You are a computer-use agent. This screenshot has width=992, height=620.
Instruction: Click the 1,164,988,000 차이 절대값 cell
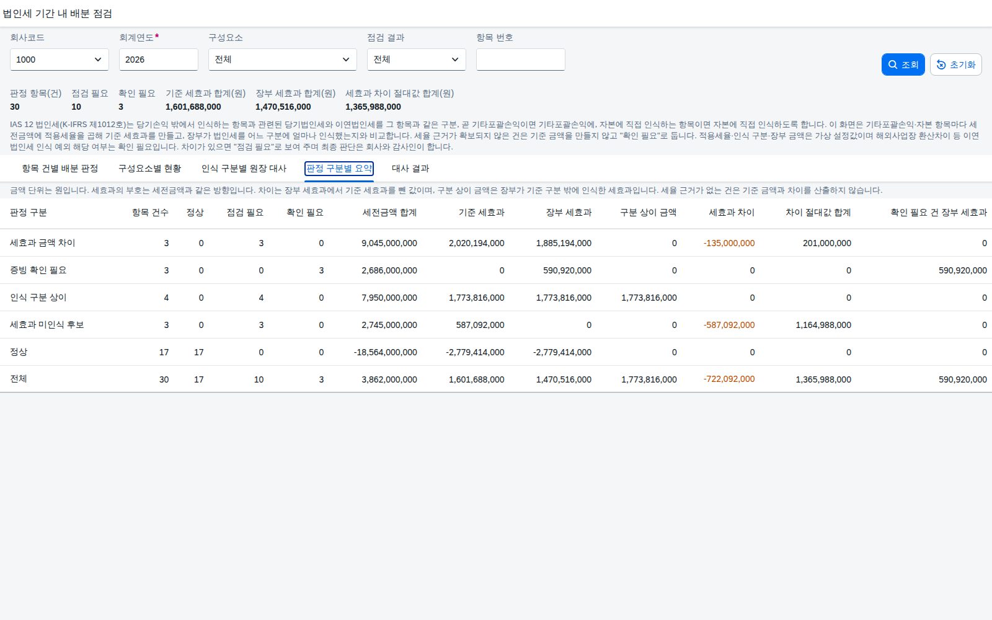[823, 325]
